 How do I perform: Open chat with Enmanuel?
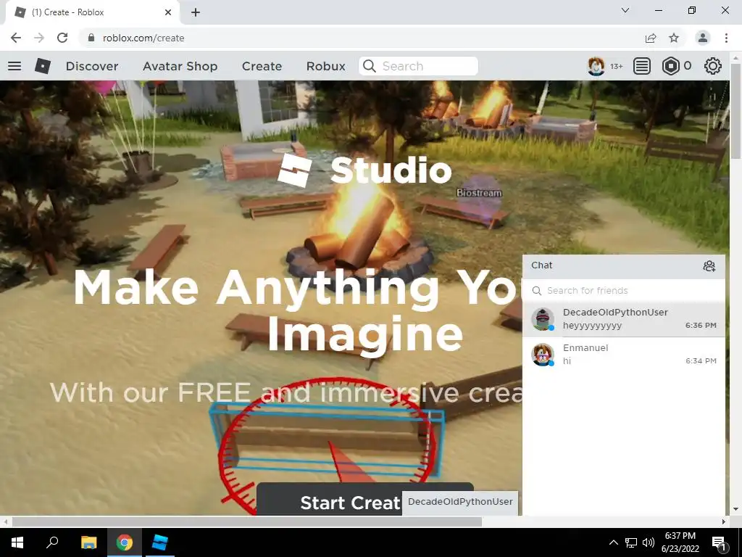click(x=624, y=354)
